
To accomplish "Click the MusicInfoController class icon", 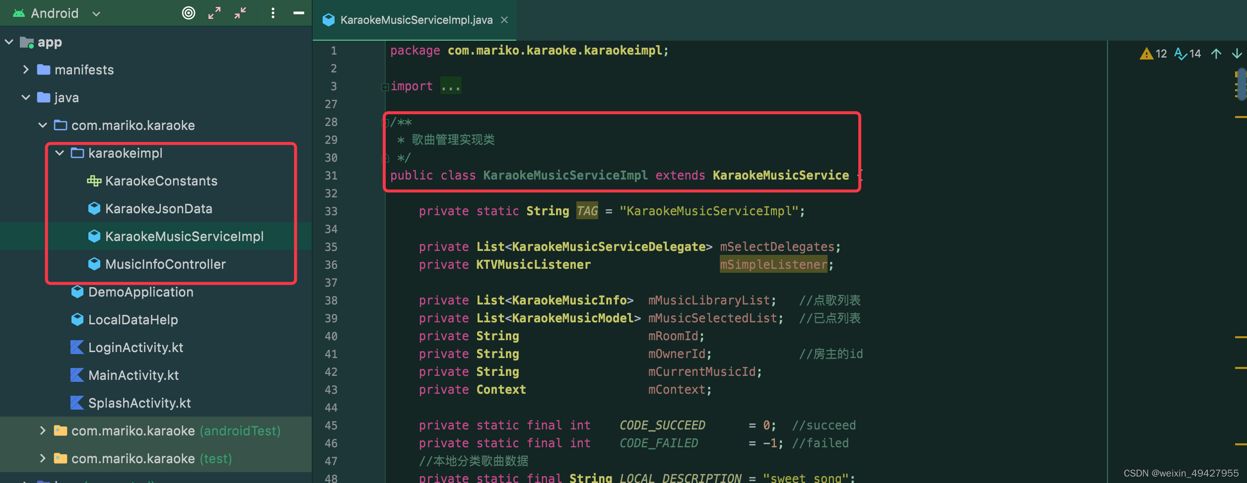I will [94, 264].
